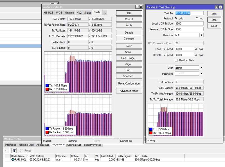
Task: Select the tcp protocol radio button
Action: tap(197, 18)
